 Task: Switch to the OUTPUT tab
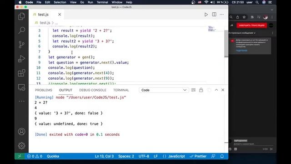pyautogui.click(x=65, y=90)
